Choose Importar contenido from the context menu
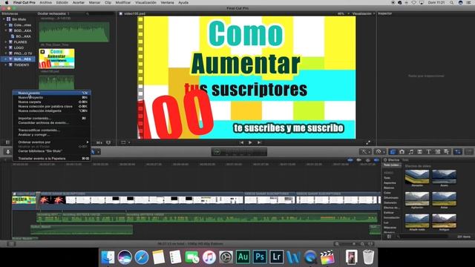This screenshot has height=267, width=475. (51, 119)
